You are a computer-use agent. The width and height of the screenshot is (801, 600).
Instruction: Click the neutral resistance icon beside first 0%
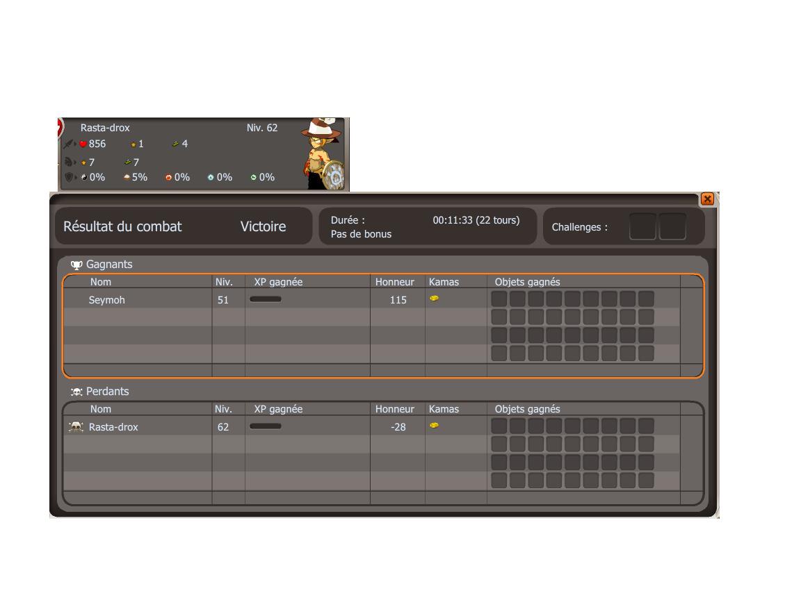click(x=84, y=178)
